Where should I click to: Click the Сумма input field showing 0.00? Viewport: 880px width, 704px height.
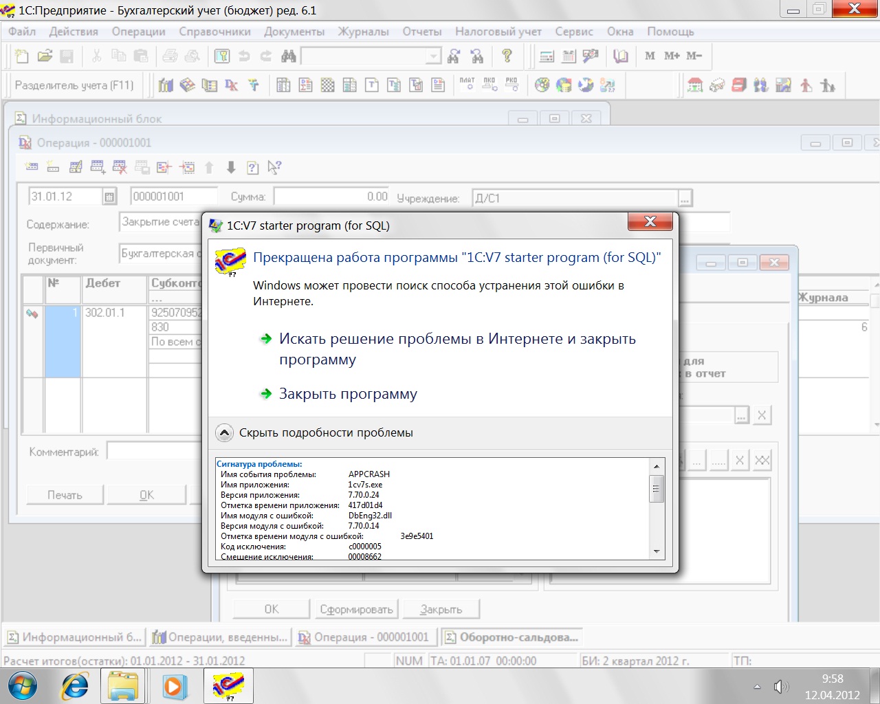click(332, 197)
